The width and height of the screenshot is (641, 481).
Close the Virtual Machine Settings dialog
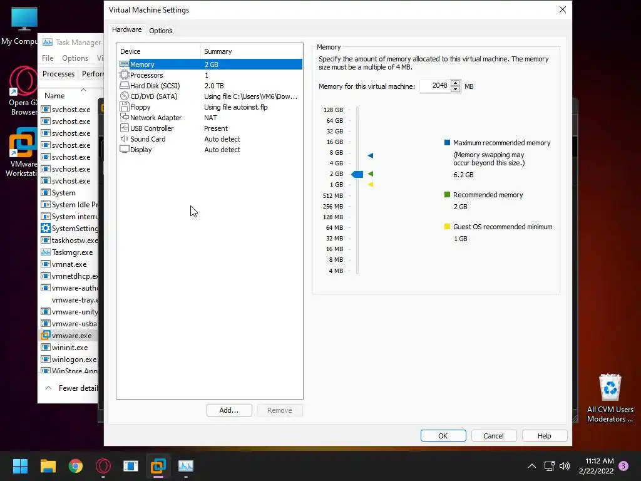[x=563, y=9]
